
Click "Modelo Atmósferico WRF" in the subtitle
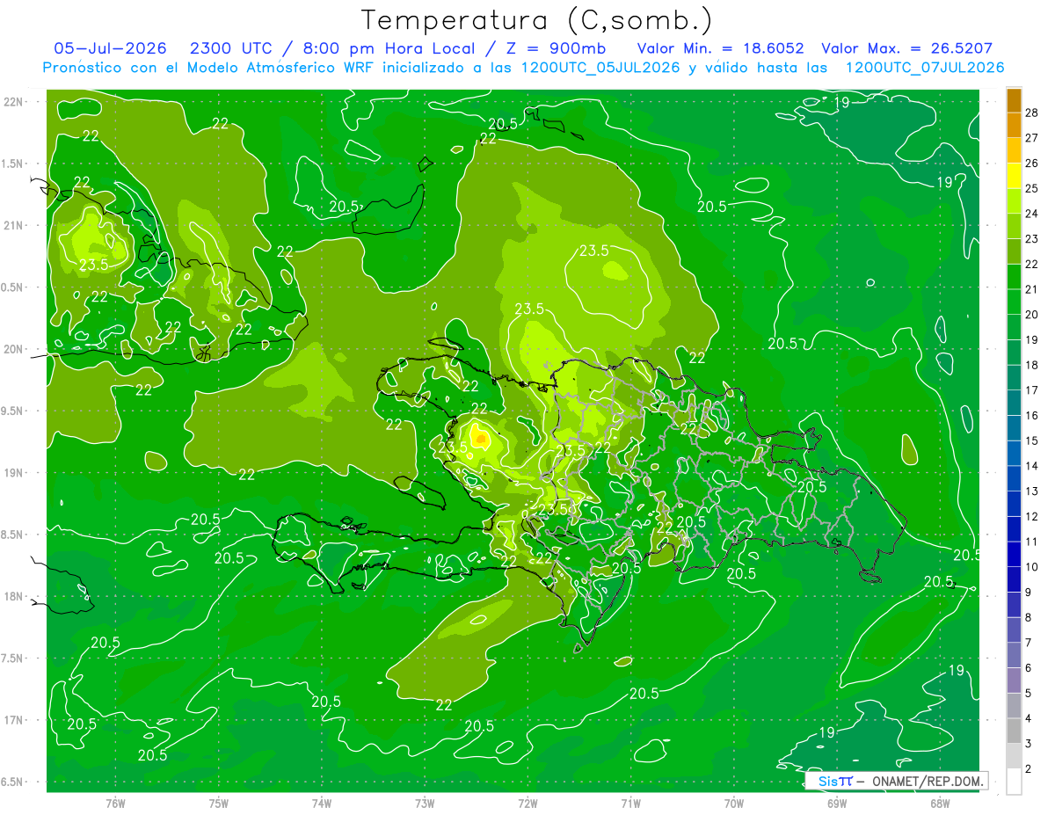tap(283, 68)
